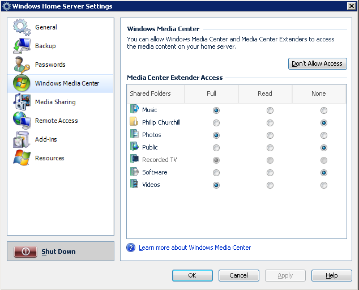Click Cancel to discard changes
The height and width of the screenshot is (290, 359).
pyautogui.click(x=239, y=275)
